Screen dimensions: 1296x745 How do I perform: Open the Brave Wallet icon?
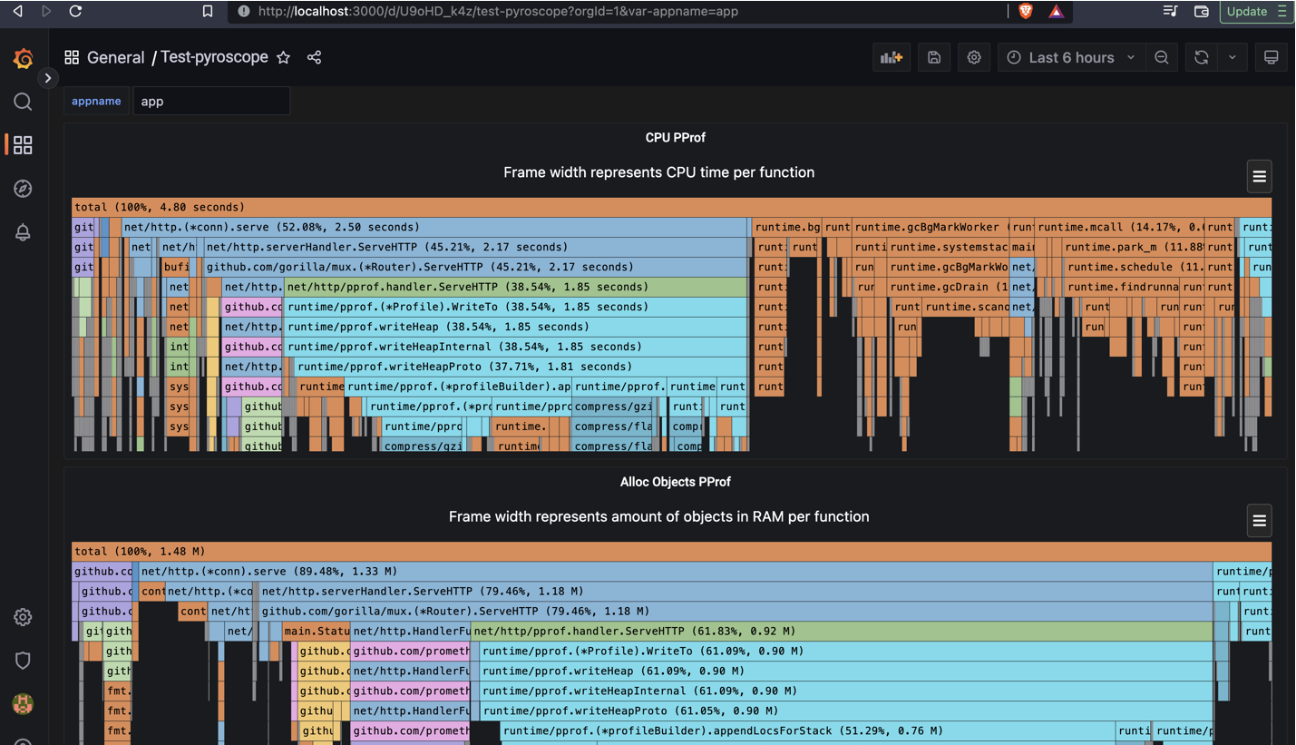pyautogui.click(x=1202, y=11)
